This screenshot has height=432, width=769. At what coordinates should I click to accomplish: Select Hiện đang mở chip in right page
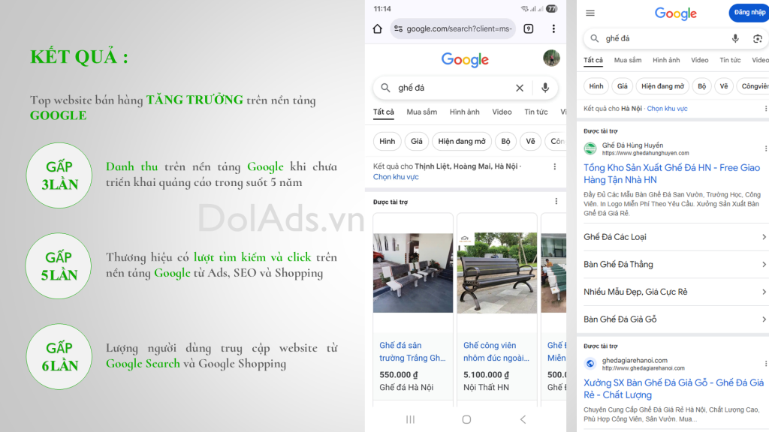coord(662,86)
